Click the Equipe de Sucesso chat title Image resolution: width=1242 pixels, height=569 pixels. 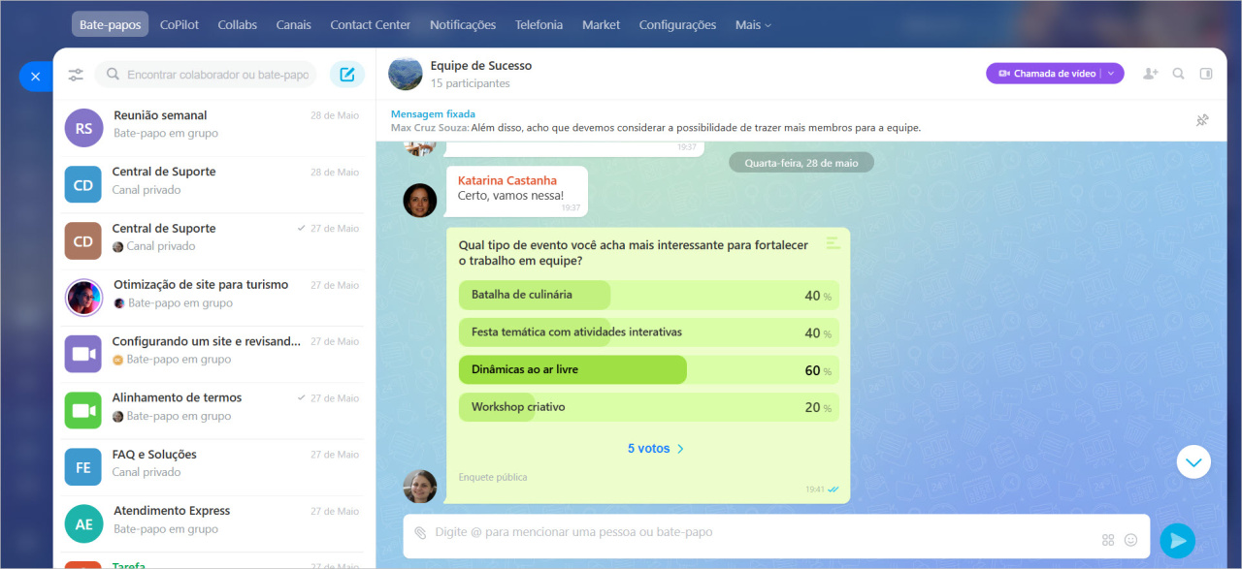(481, 66)
